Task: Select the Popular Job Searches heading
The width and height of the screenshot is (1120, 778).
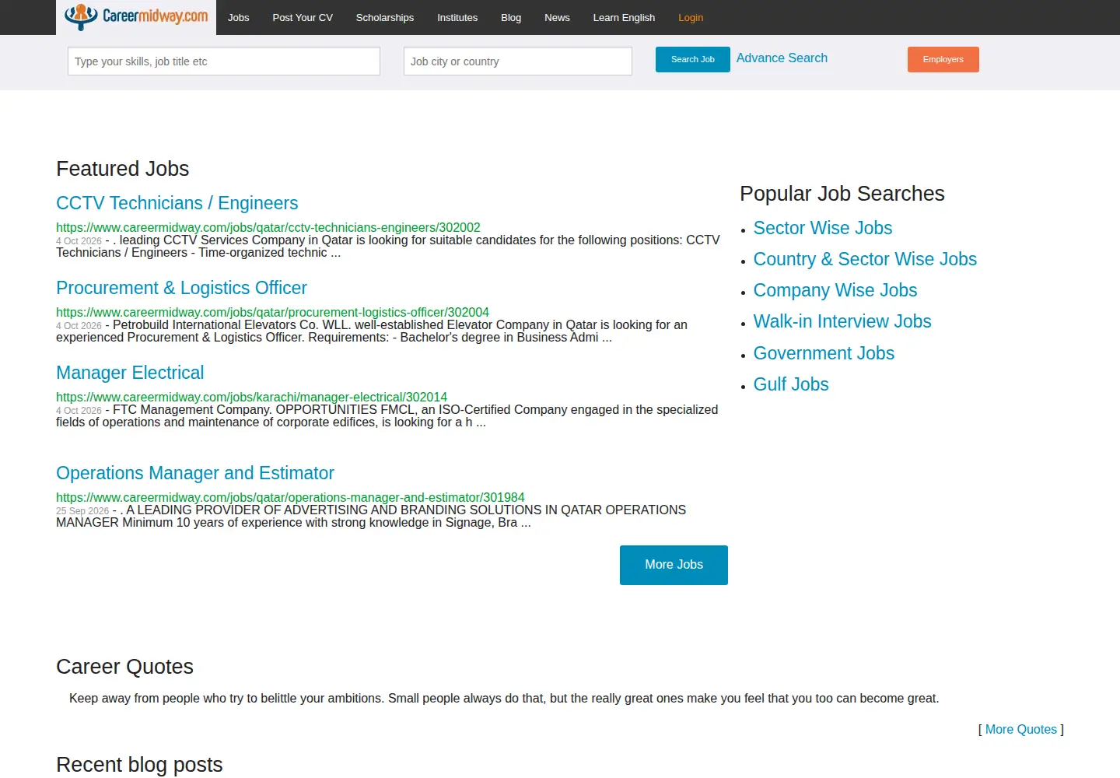Action: click(x=842, y=194)
